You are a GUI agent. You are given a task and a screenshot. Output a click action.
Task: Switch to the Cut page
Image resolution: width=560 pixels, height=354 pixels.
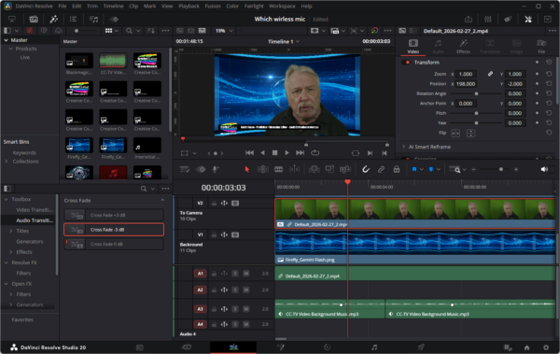click(187, 347)
